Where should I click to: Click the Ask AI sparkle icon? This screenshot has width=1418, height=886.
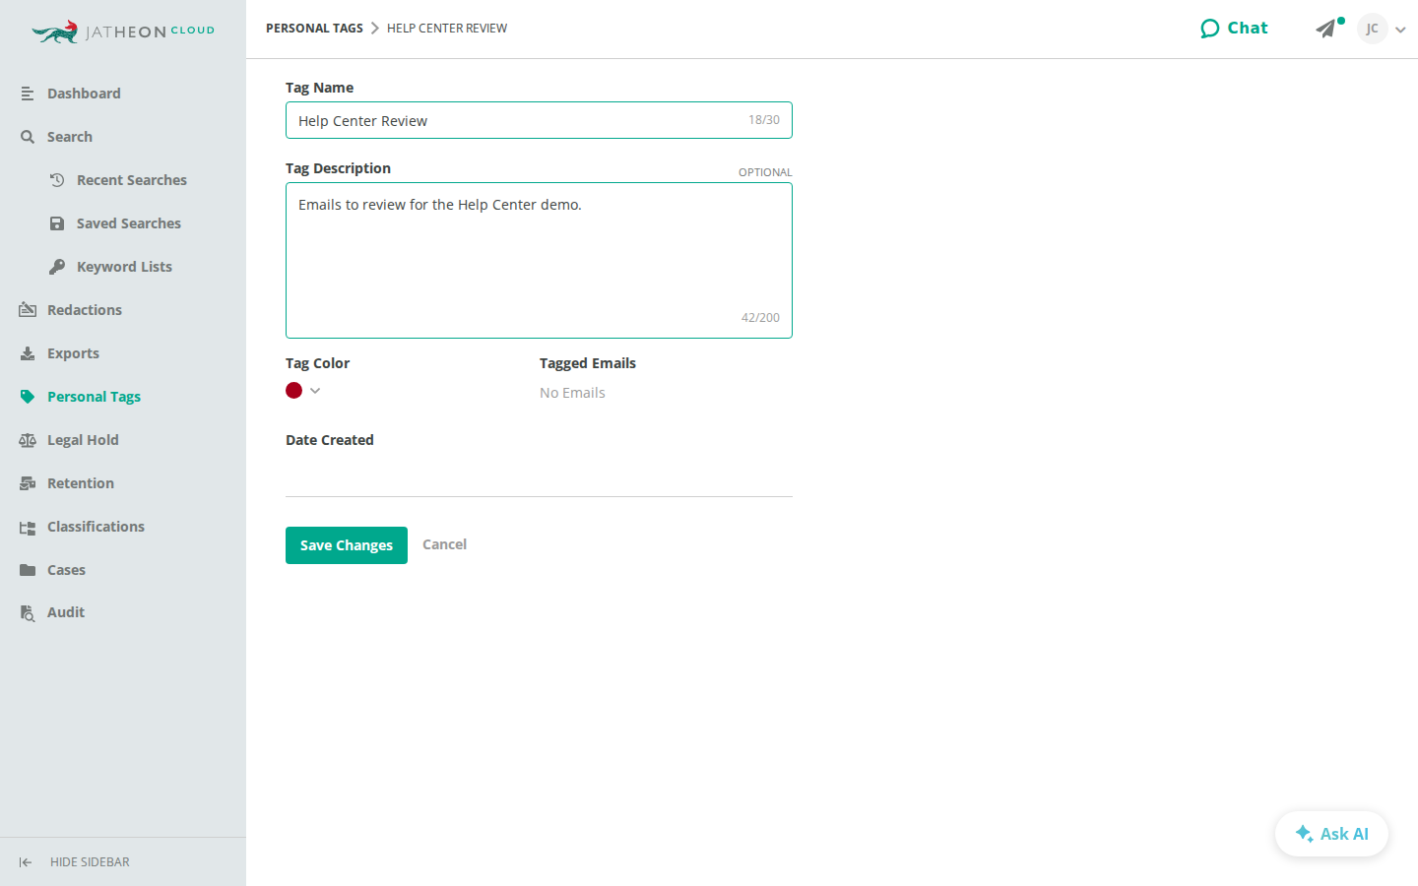1304,834
